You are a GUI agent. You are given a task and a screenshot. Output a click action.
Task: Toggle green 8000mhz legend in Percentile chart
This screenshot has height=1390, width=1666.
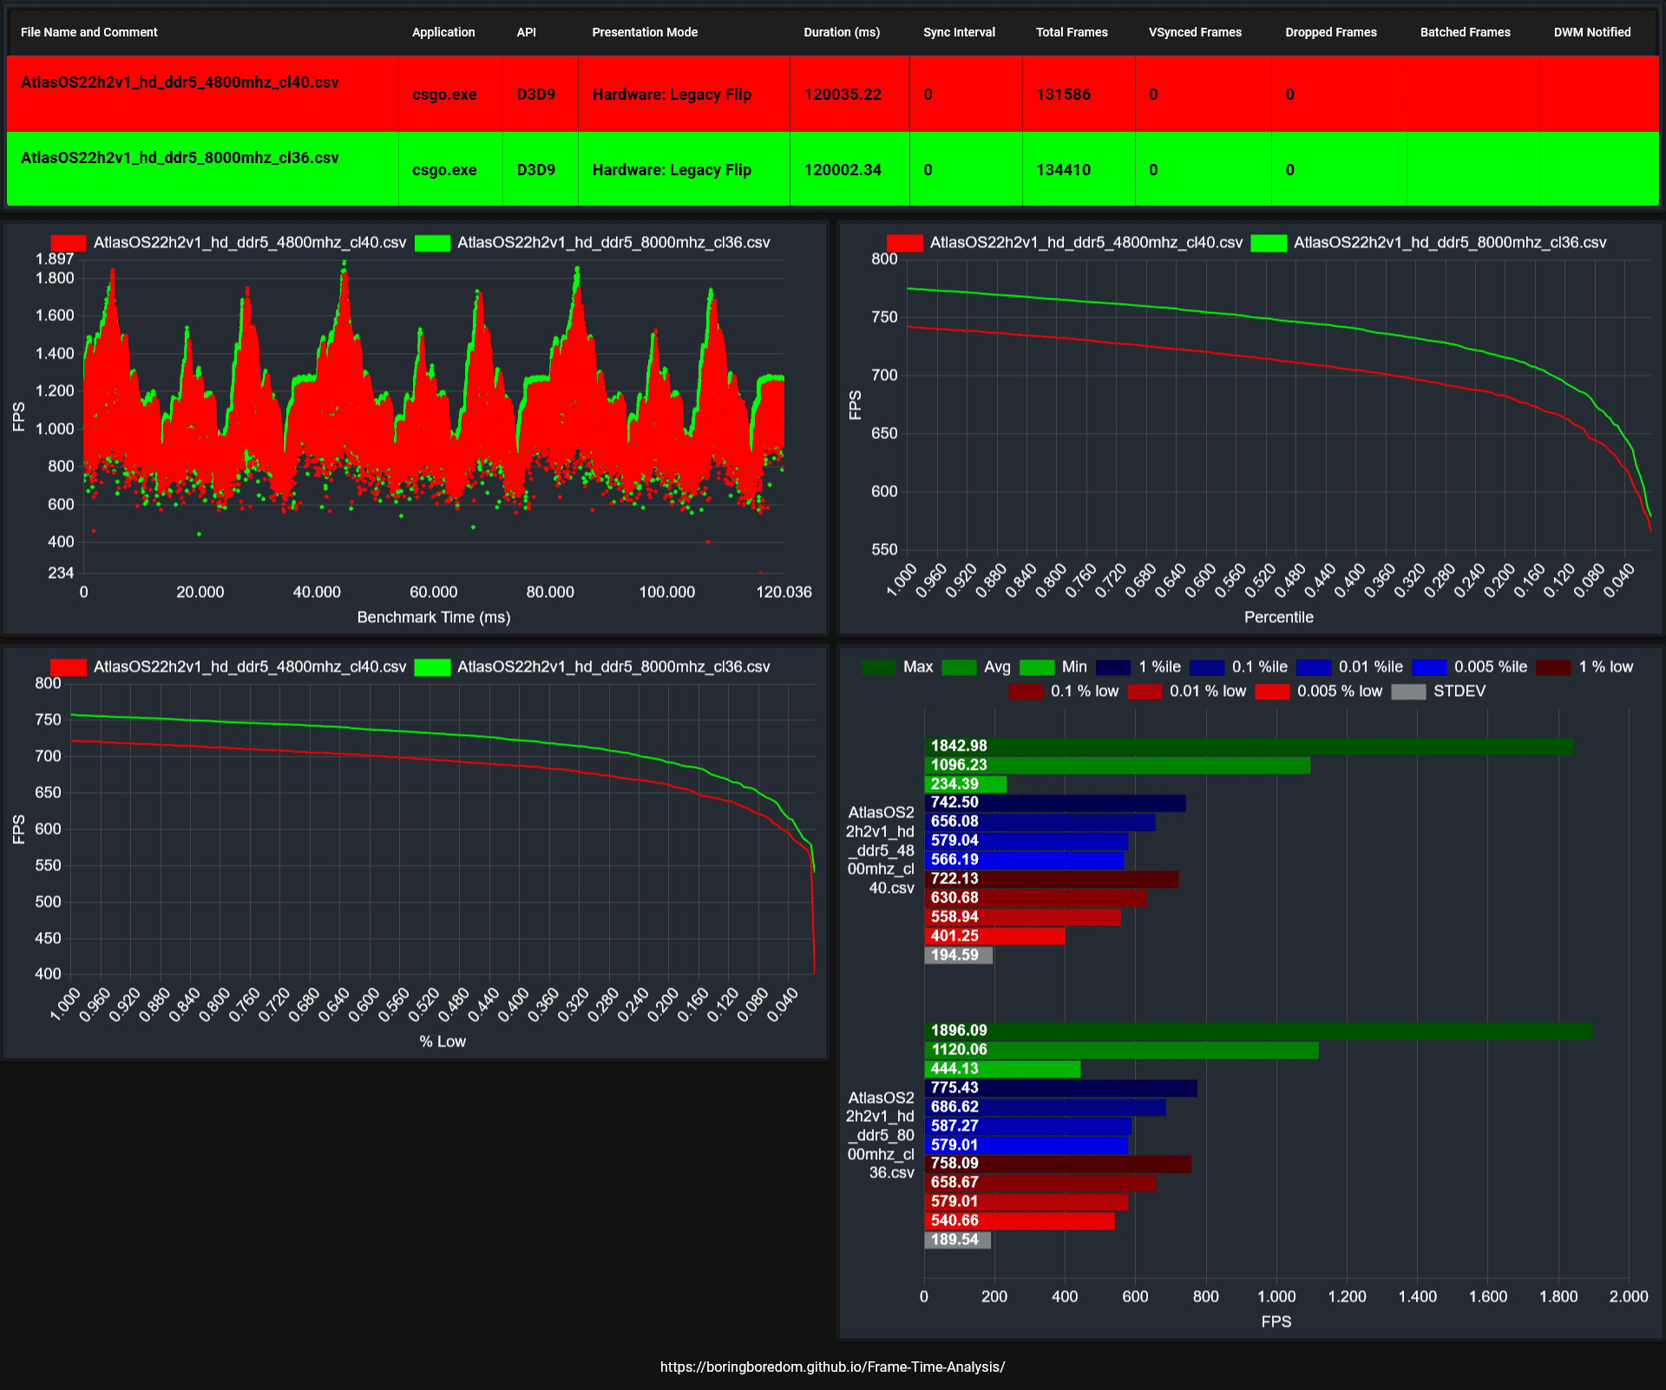1269,243
